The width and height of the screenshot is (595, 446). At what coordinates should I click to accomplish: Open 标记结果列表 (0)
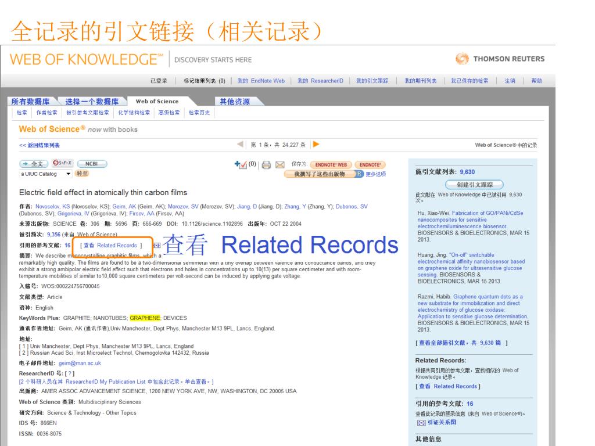205,81
